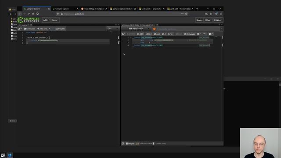Click the info icon in output bar

click(153, 144)
